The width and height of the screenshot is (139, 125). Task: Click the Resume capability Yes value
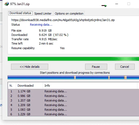62,48
